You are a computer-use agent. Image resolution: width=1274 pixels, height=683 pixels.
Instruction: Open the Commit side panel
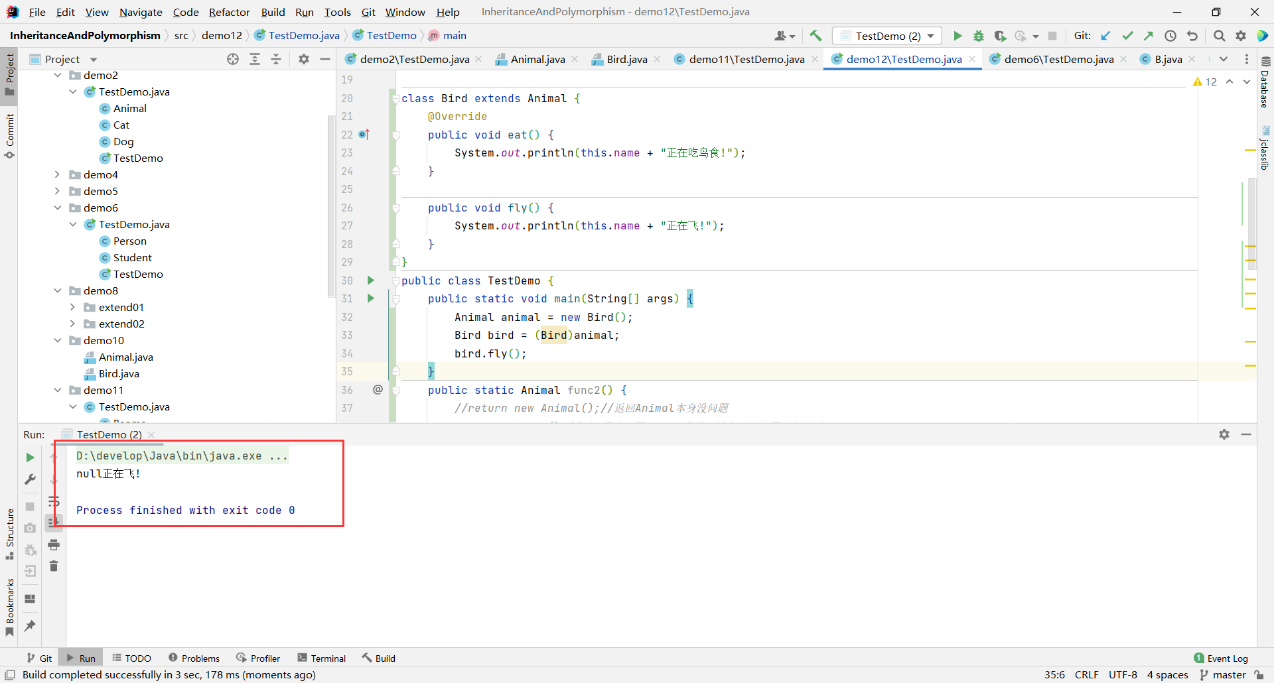(x=9, y=136)
